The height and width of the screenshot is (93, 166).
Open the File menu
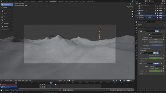(4, 1)
